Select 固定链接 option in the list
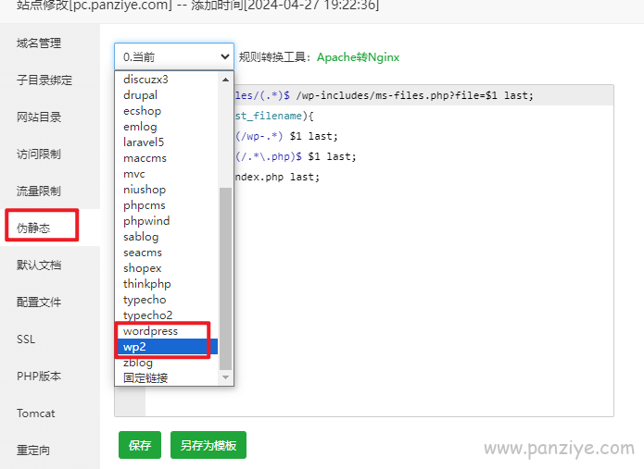 tap(167, 378)
